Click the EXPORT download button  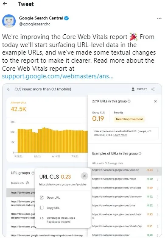tap(139, 89)
